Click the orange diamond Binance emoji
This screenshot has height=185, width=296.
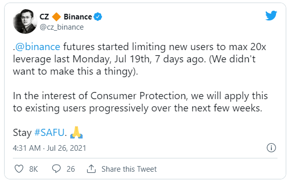tap(56, 17)
